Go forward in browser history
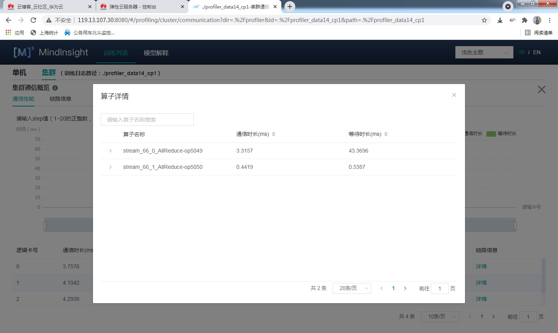 (x=21, y=20)
